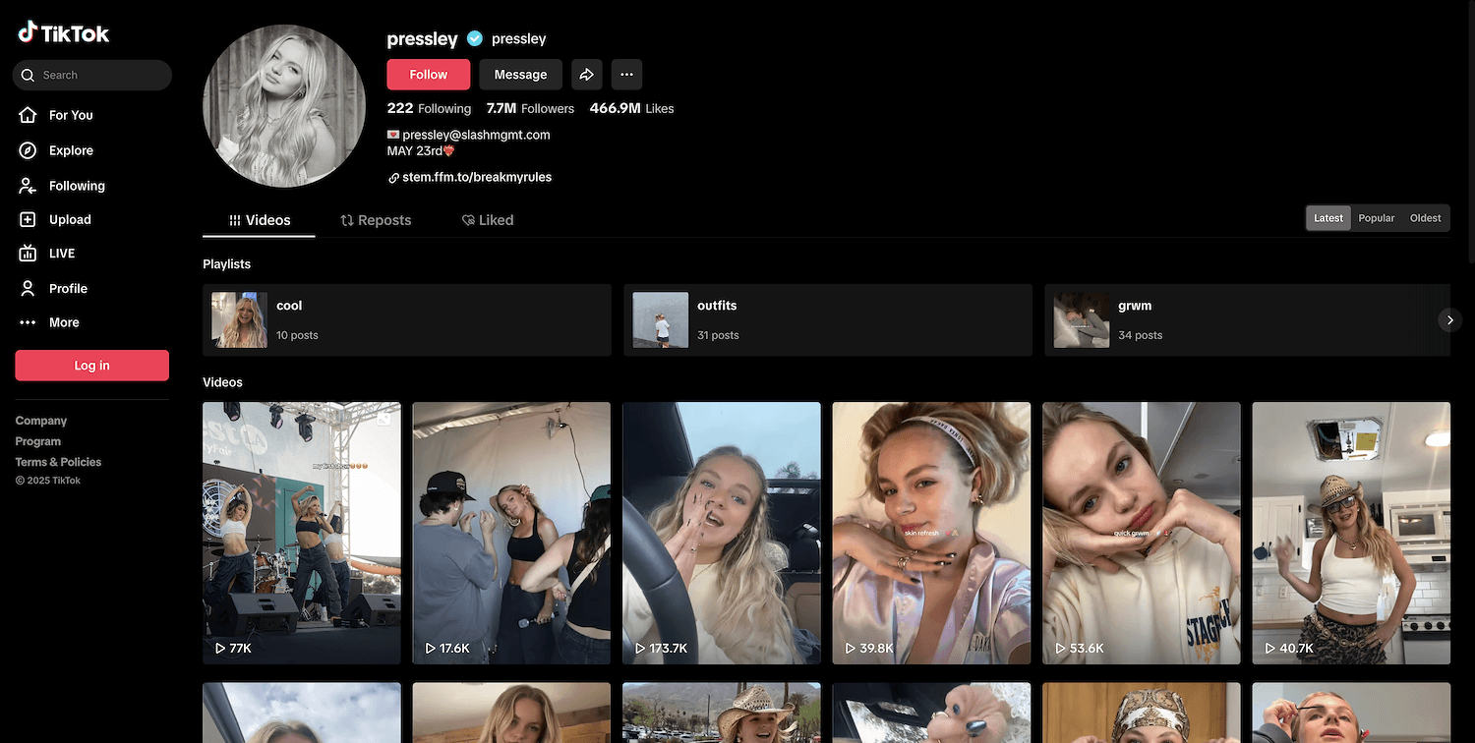Expand the sidebar More menu
The height and width of the screenshot is (743, 1475).
click(x=63, y=322)
